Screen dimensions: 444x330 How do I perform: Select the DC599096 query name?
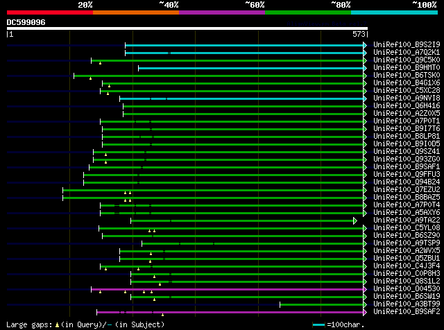[26, 22]
